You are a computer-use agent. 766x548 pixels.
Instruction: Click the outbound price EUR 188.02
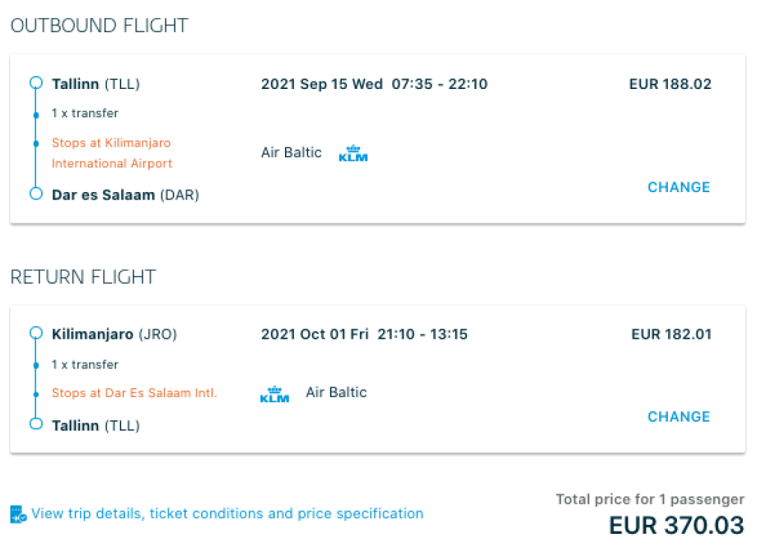pos(670,84)
